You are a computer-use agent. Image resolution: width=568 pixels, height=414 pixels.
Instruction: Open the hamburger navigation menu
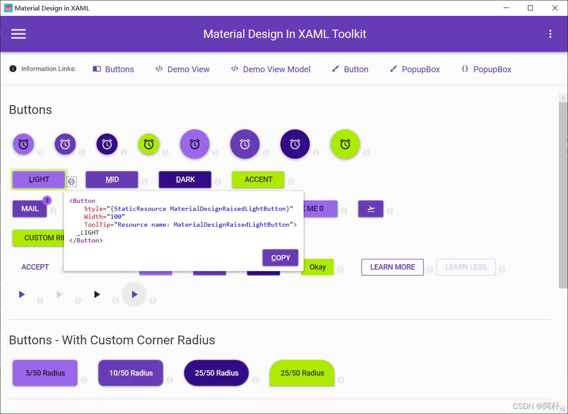[x=18, y=34]
